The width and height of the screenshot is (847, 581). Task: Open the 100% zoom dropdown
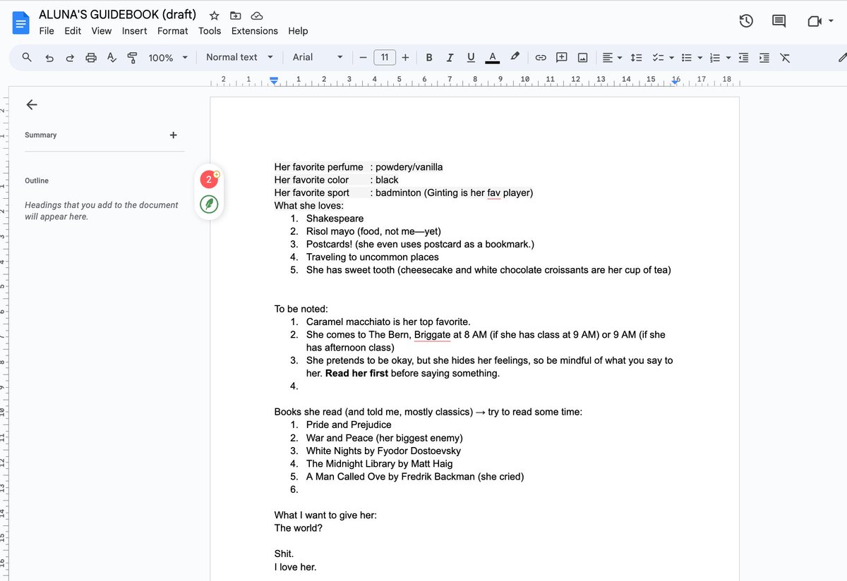[x=169, y=58]
